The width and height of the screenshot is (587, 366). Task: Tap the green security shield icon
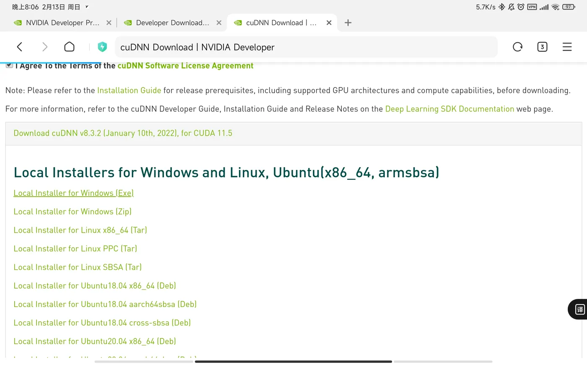coord(102,47)
